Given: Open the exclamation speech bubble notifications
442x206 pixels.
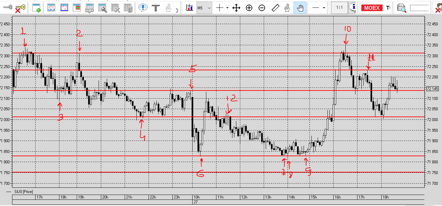Looking at the screenshot, I should 143,8.
